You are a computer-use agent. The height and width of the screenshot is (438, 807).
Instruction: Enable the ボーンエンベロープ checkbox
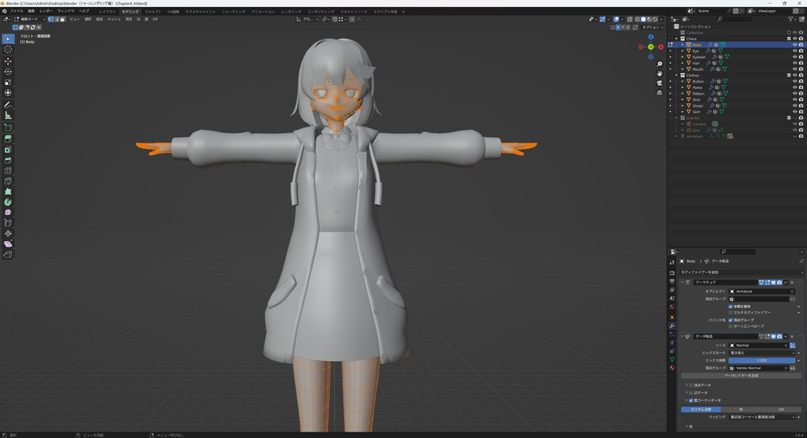(730, 325)
